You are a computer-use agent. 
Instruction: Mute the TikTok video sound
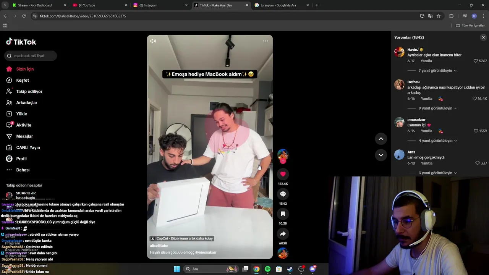(x=153, y=41)
